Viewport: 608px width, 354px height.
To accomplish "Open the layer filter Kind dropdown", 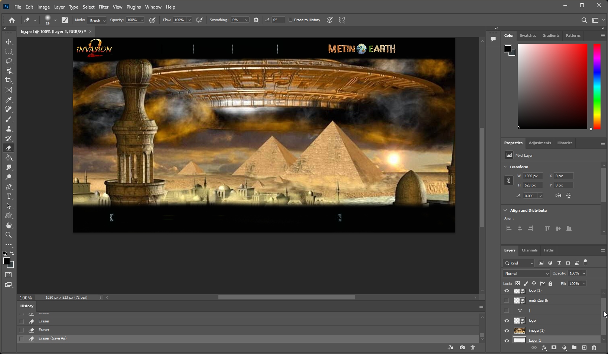I will pyautogui.click(x=518, y=263).
